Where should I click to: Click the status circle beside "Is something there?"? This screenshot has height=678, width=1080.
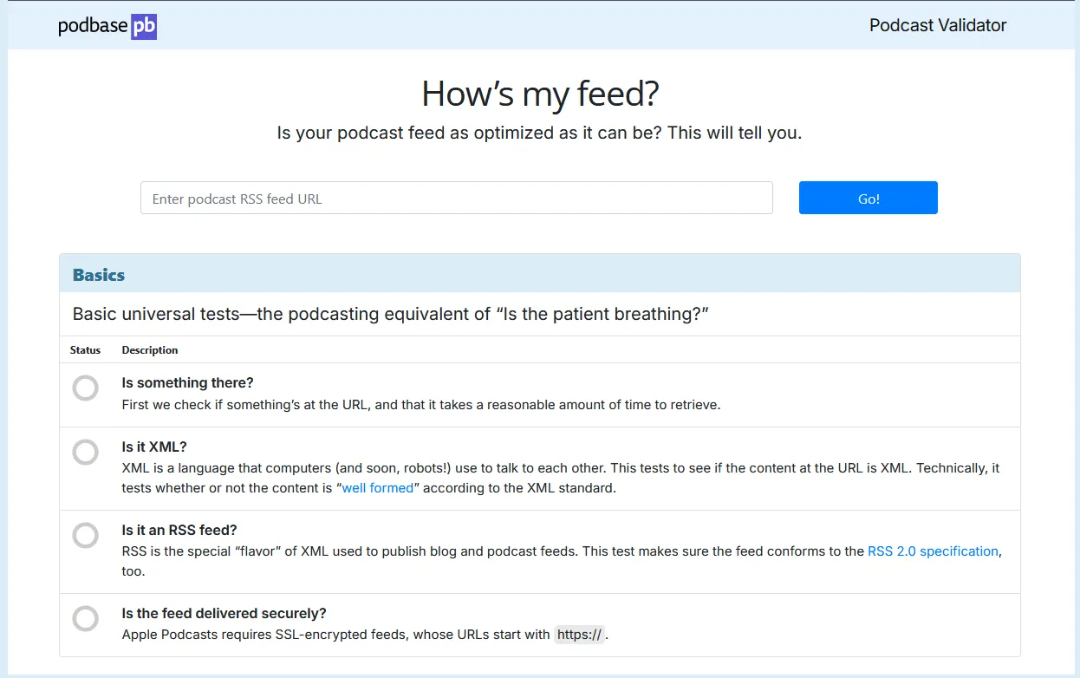[85, 388]
